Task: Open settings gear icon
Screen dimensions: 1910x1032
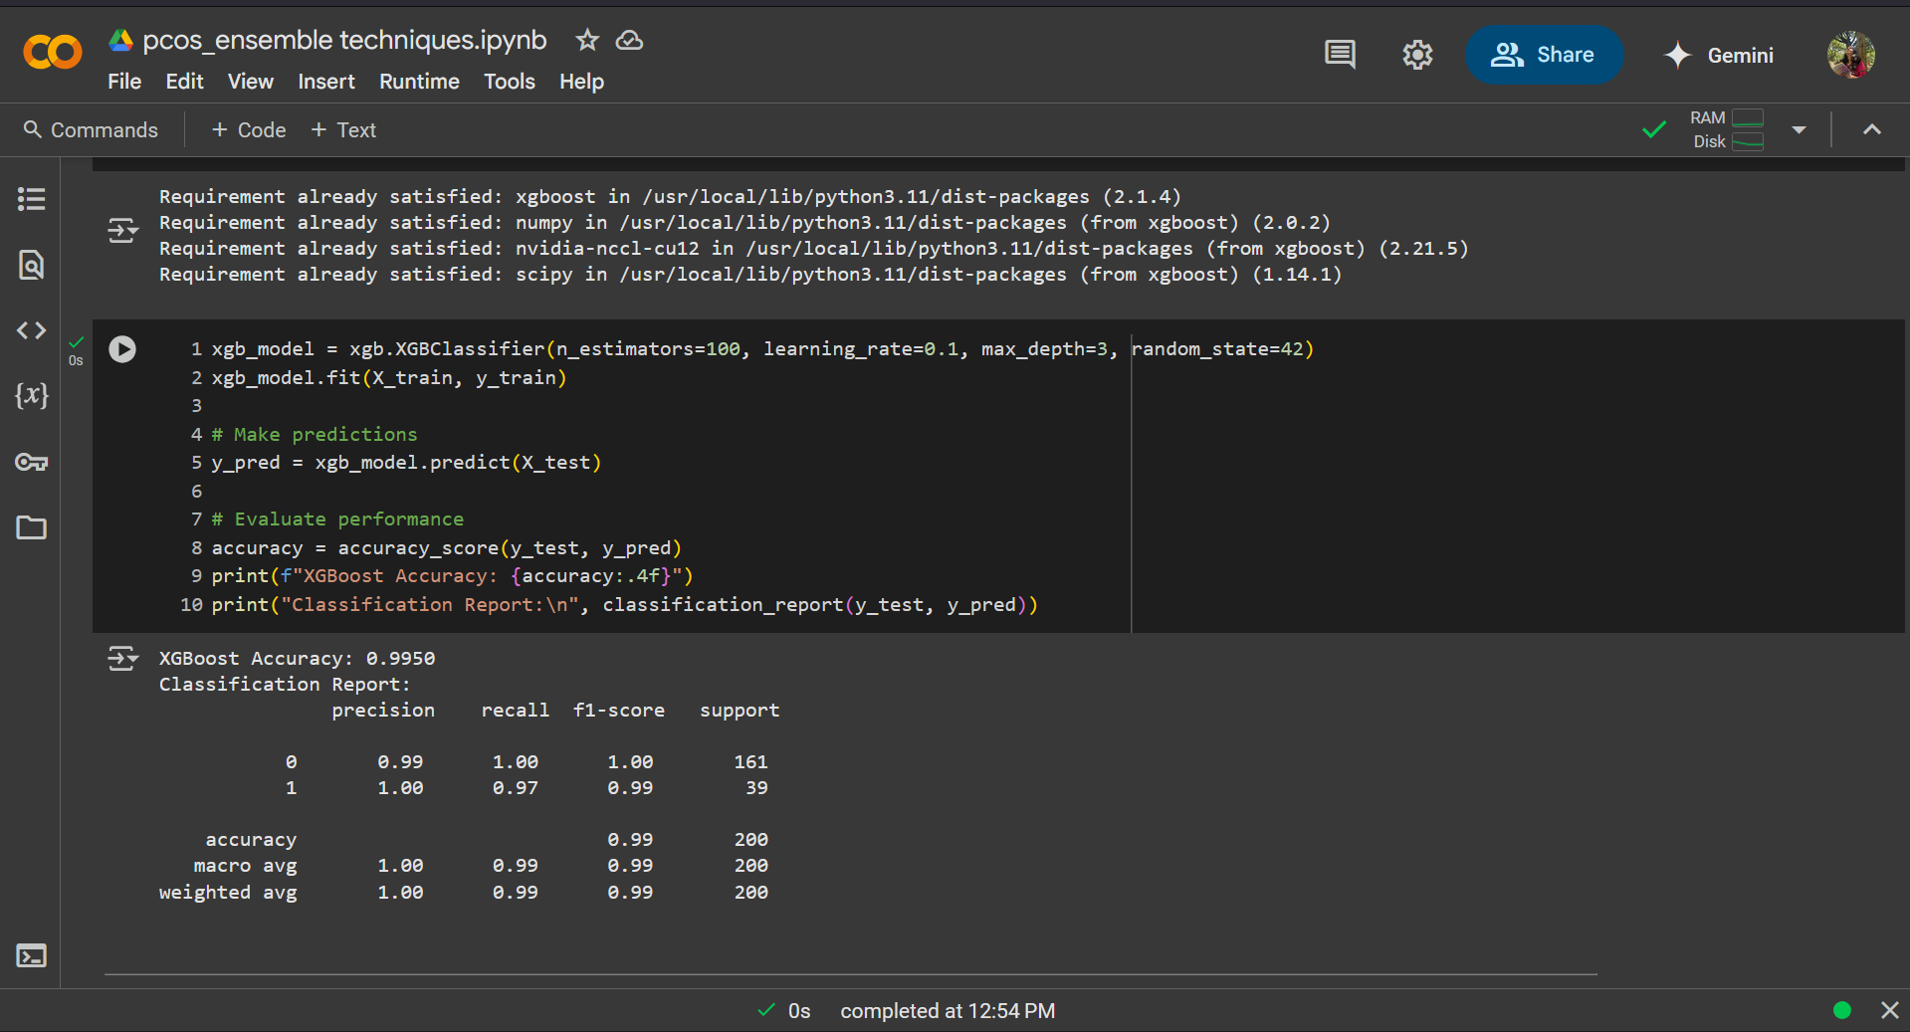Action: click(1417, 55)
